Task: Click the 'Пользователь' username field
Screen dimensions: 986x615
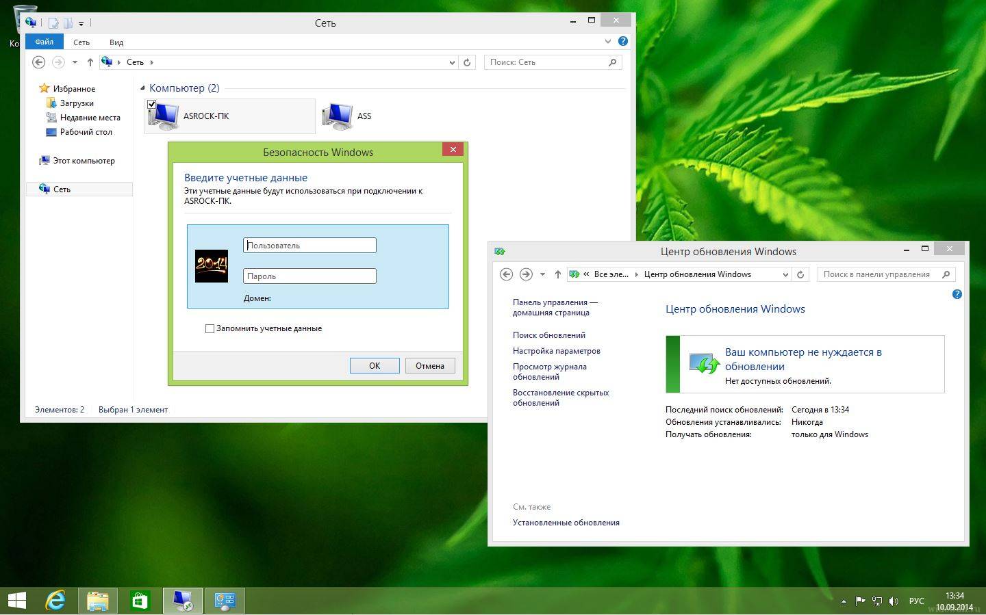Action: 309,245
